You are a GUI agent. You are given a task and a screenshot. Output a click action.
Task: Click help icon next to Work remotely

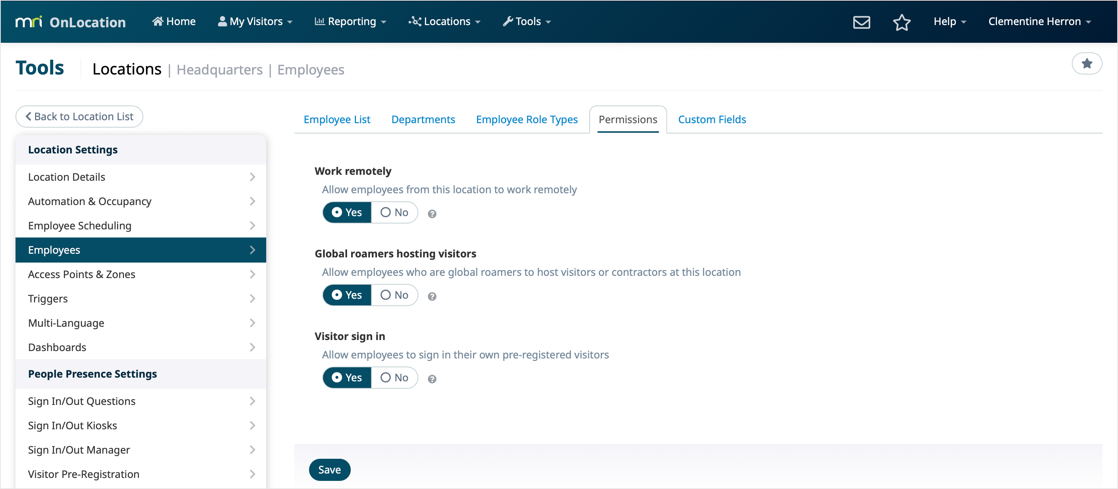[x=432, y=214]
